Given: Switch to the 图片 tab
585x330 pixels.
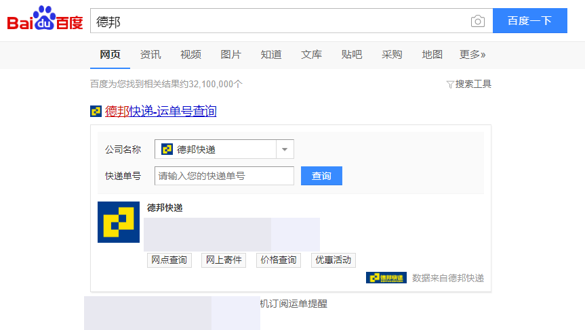Looking at the screenshot, I should (x=231, y=55).
